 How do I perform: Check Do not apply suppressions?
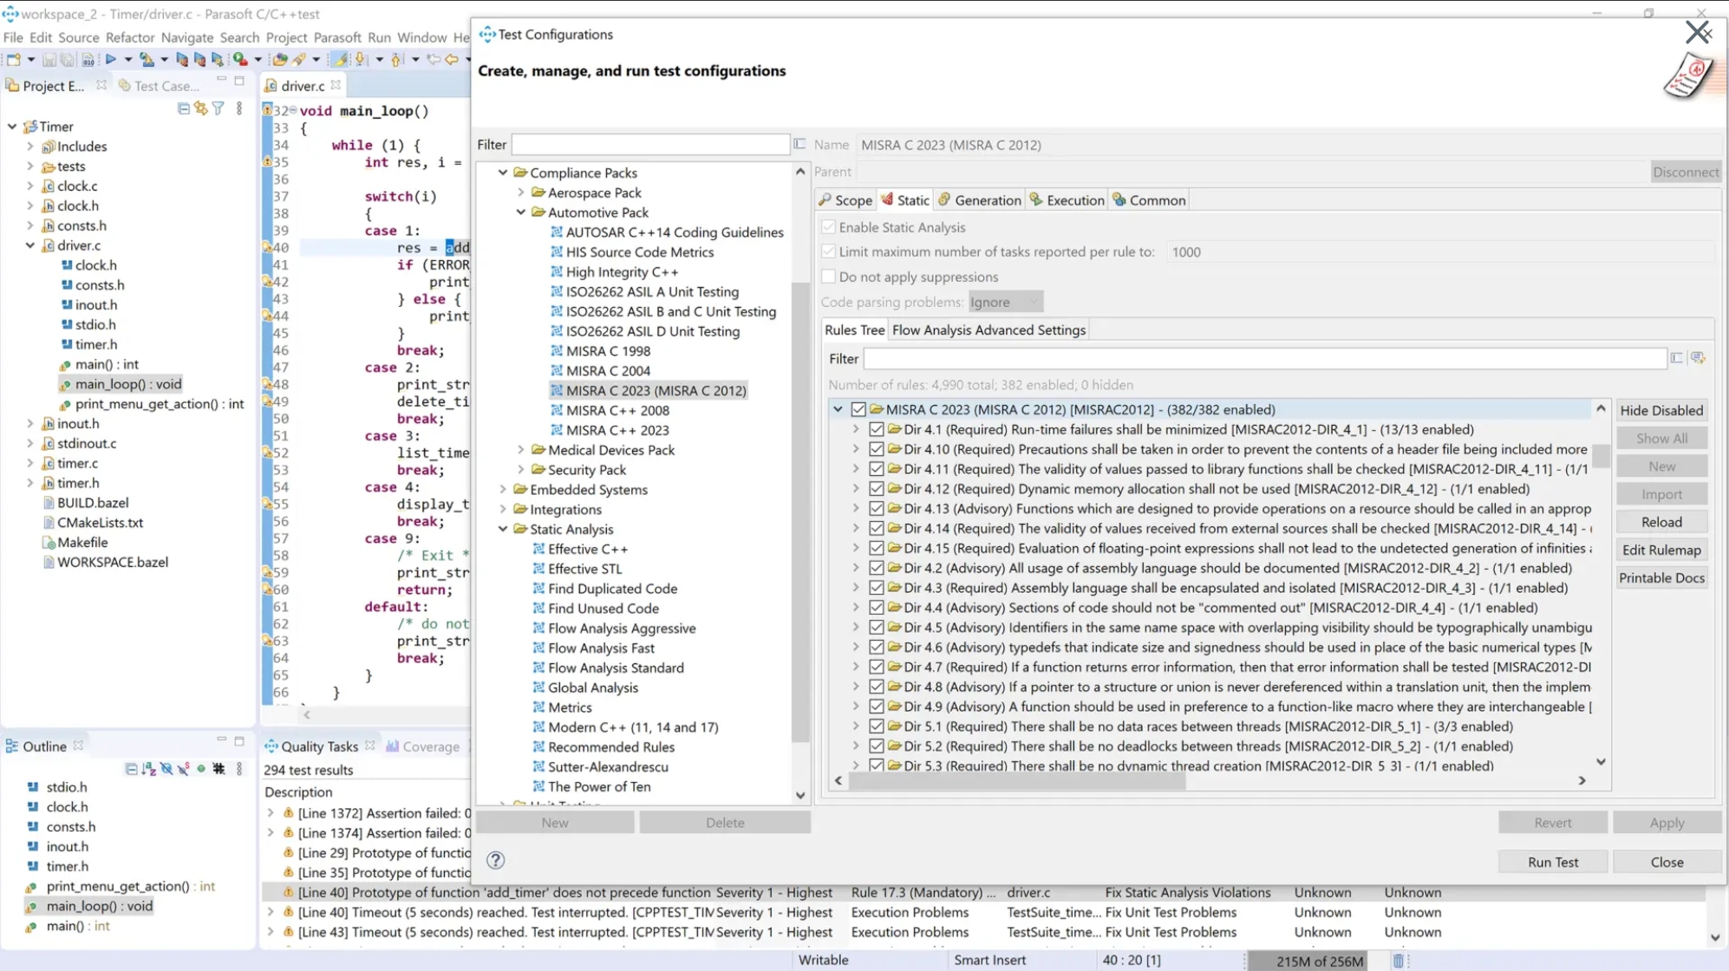828,277
